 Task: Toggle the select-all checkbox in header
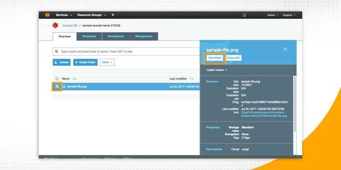pos(57,79)
